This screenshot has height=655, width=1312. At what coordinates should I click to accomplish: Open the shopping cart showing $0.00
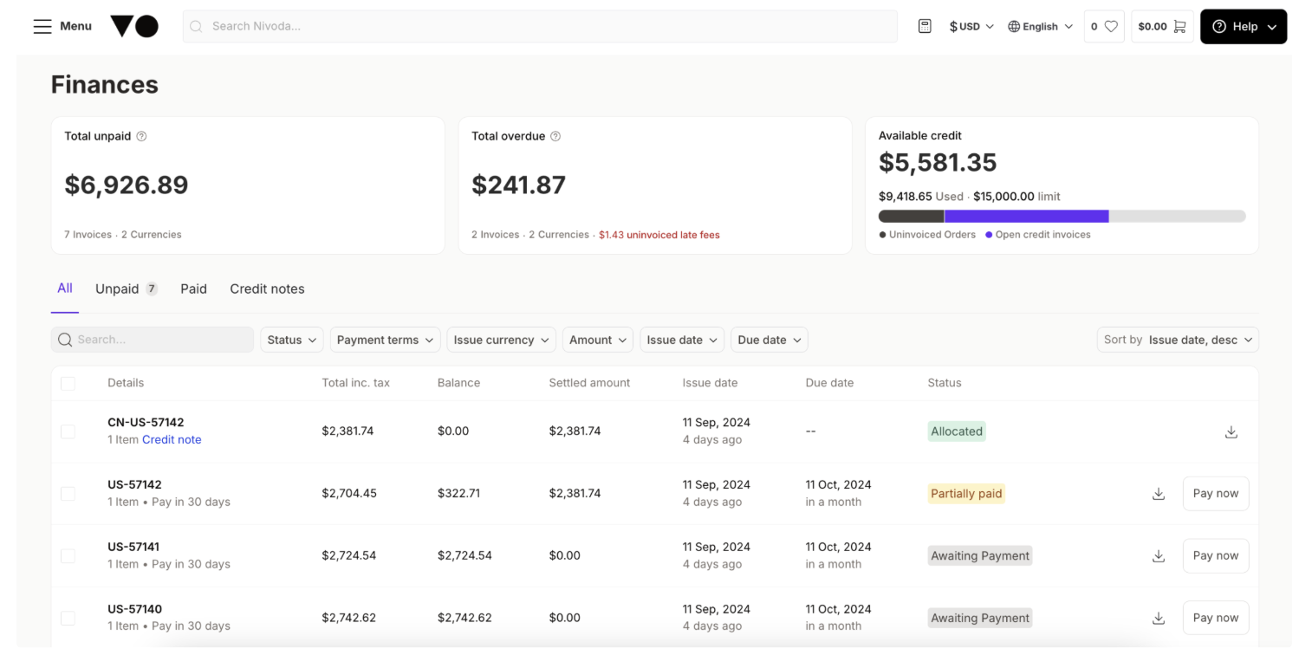(x=1162, y=26)
